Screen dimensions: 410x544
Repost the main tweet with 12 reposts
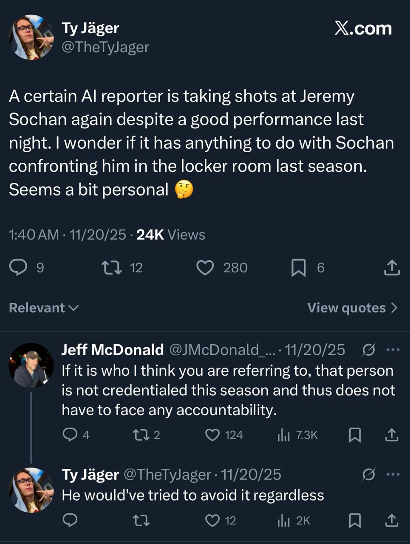(112, 267)
